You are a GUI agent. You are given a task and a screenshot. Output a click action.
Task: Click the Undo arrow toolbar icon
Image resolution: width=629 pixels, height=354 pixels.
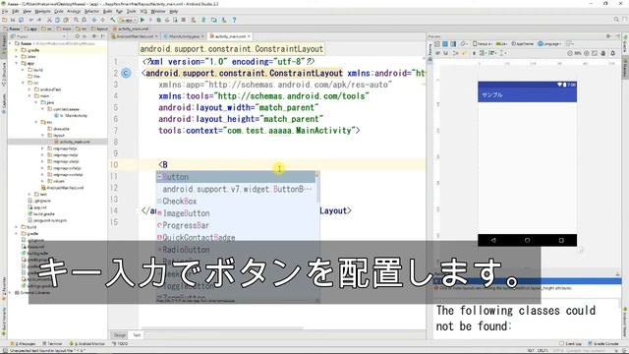pos(31,20)
